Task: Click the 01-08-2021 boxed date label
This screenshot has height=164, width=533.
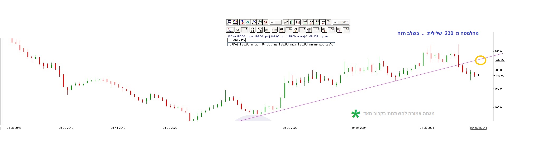Action: (478, 128)
